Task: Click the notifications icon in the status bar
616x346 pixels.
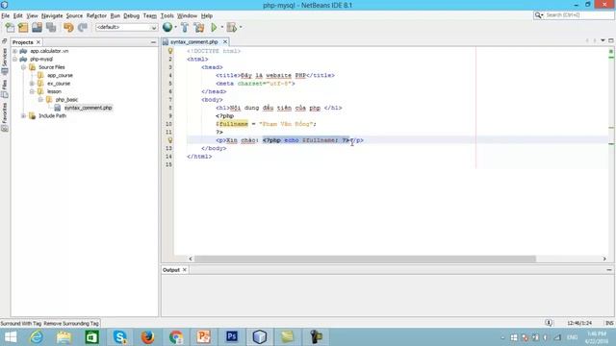Action: [549, 323]
